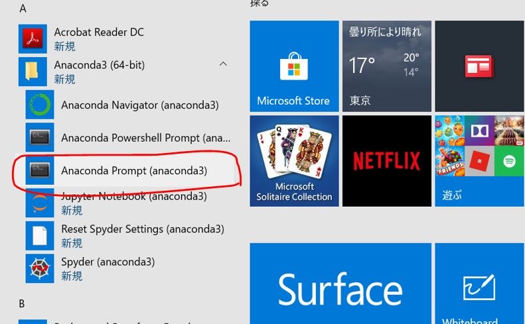Click 新規 label under Jupyter Notebook

(72, 210)
